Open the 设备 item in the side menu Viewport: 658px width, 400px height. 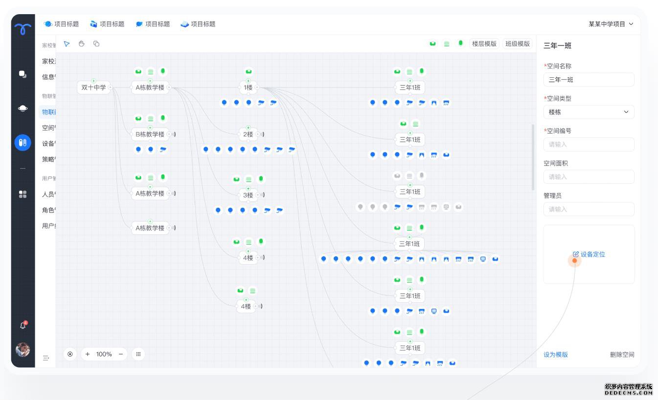(x=48, y=143)
